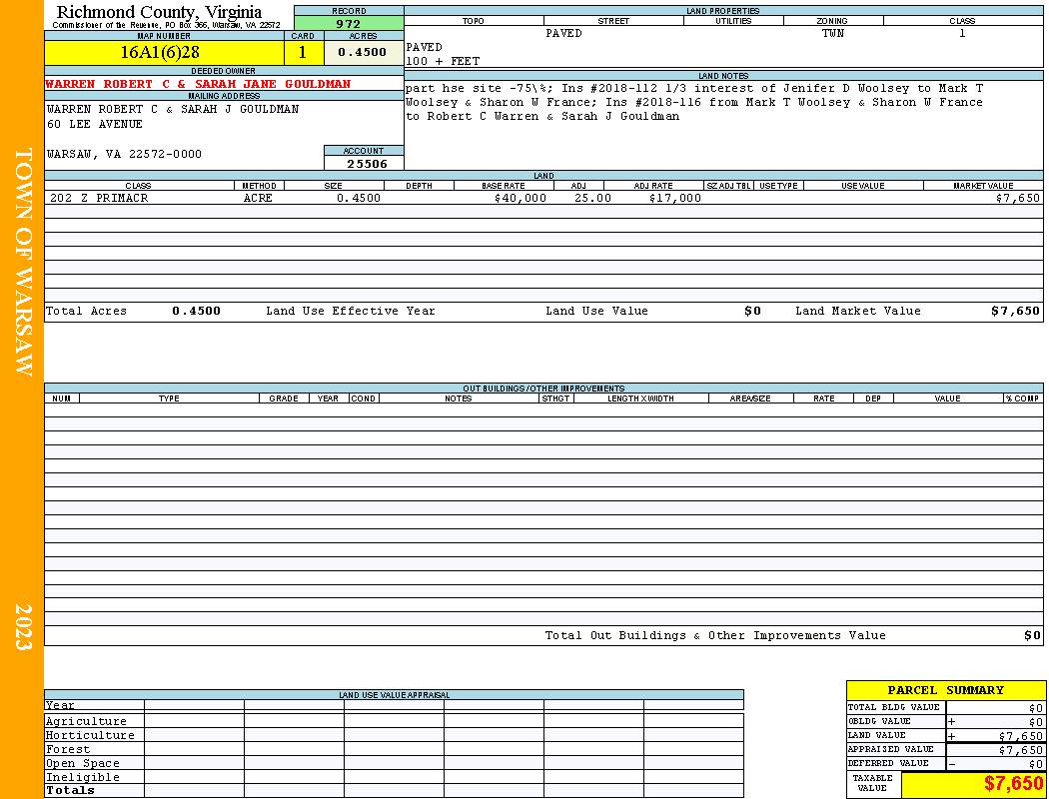Select DEFERRED VALUE label
The height and width of the screenshot is (799, 1049).
click(x=888, y=764)
